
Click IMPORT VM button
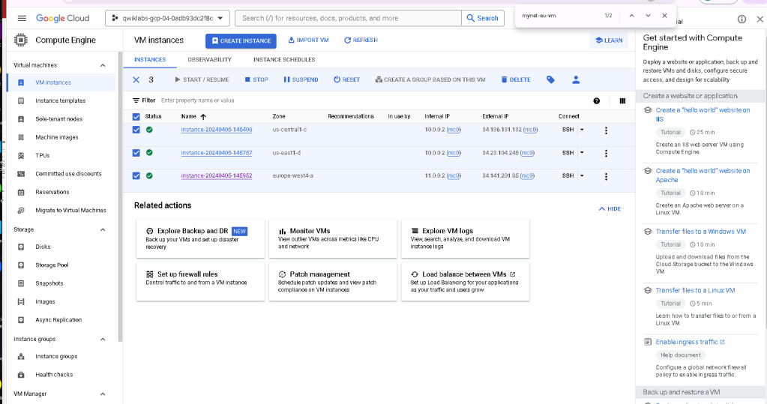click(308, 40)
